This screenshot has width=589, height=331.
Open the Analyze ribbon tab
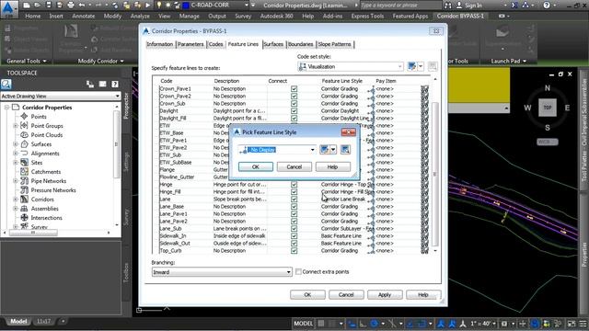pyautogui.click(x=140, y=17)
